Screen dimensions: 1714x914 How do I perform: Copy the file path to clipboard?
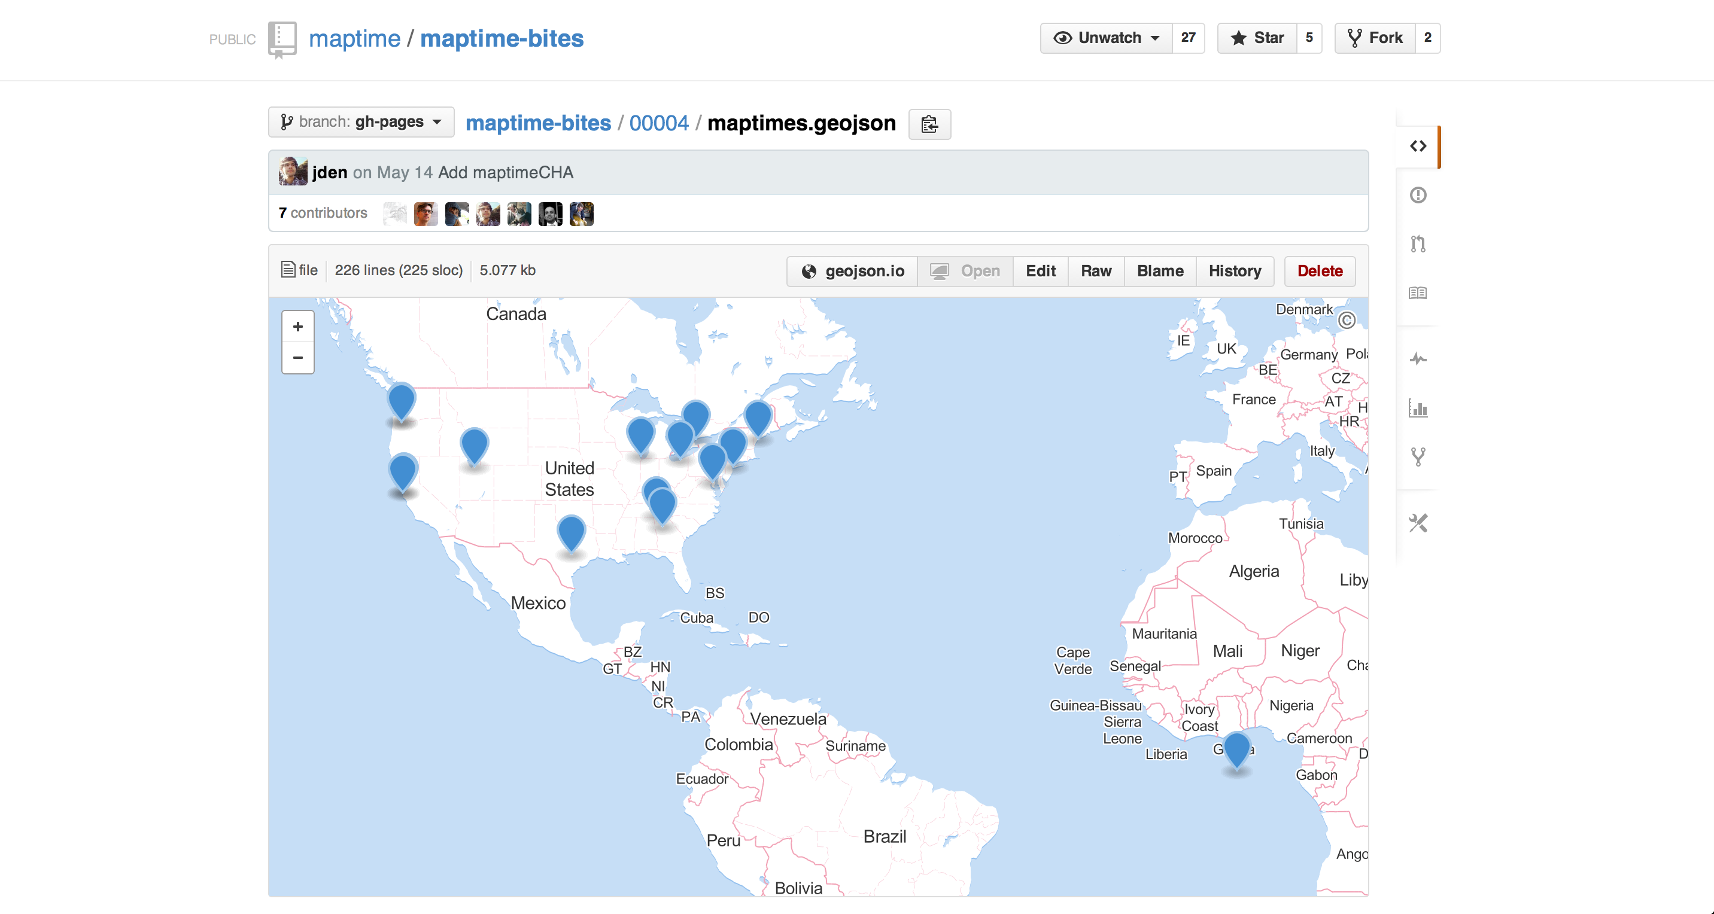click(x=929, y=124)
